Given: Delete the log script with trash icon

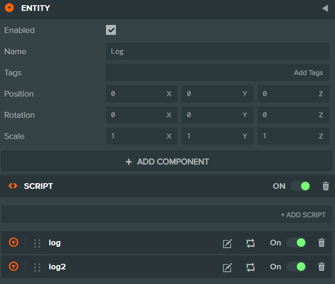Looking at the screenshot, I should click(x=321, y=243).
